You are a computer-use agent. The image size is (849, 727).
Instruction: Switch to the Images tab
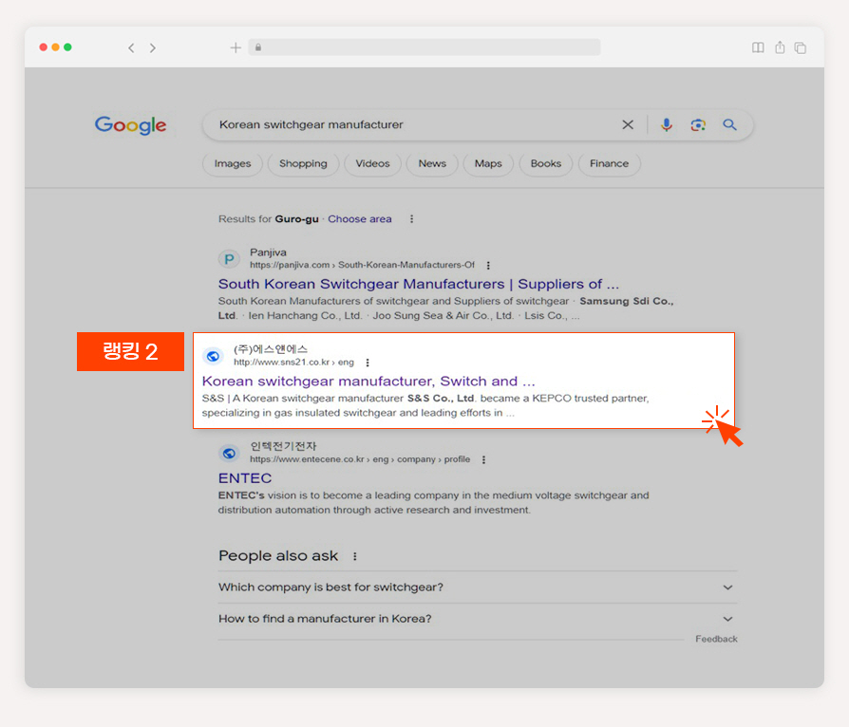[x=233, y=163]
